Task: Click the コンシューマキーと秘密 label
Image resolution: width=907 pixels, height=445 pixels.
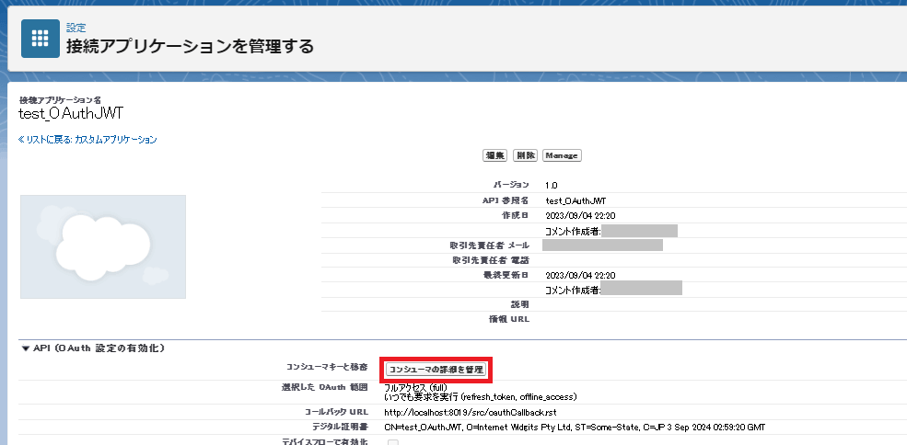Action: point(326,368)
